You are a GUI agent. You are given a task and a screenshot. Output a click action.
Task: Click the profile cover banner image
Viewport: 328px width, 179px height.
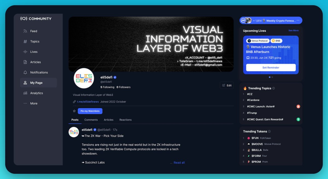(x=151, y=44)
